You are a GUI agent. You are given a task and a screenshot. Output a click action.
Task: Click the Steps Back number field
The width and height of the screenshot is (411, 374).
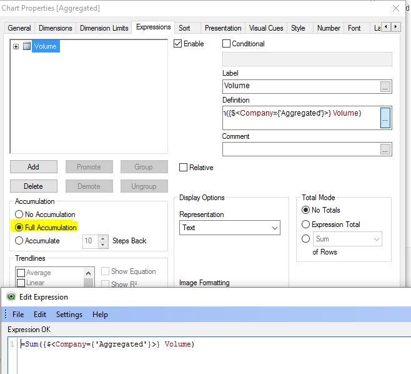pyautogui.click(x=91, y=241)
